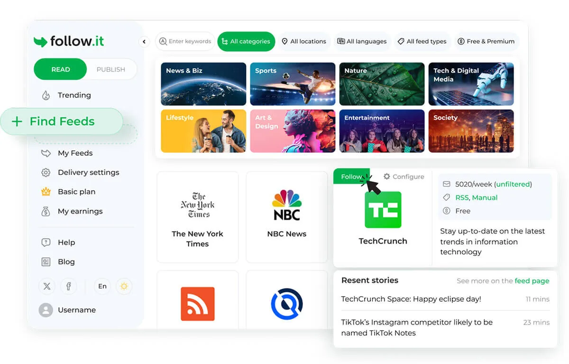Click the location pin icon
569x364 pixels.
click(x=284, y=42)
